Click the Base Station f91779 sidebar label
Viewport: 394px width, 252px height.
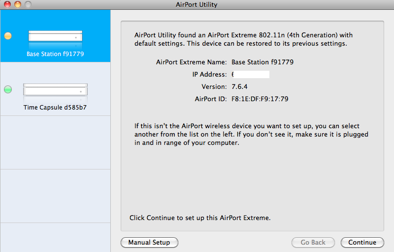click(x=55, y=54)
